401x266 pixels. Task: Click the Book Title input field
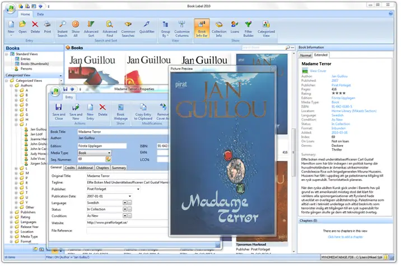click(123, 132)
